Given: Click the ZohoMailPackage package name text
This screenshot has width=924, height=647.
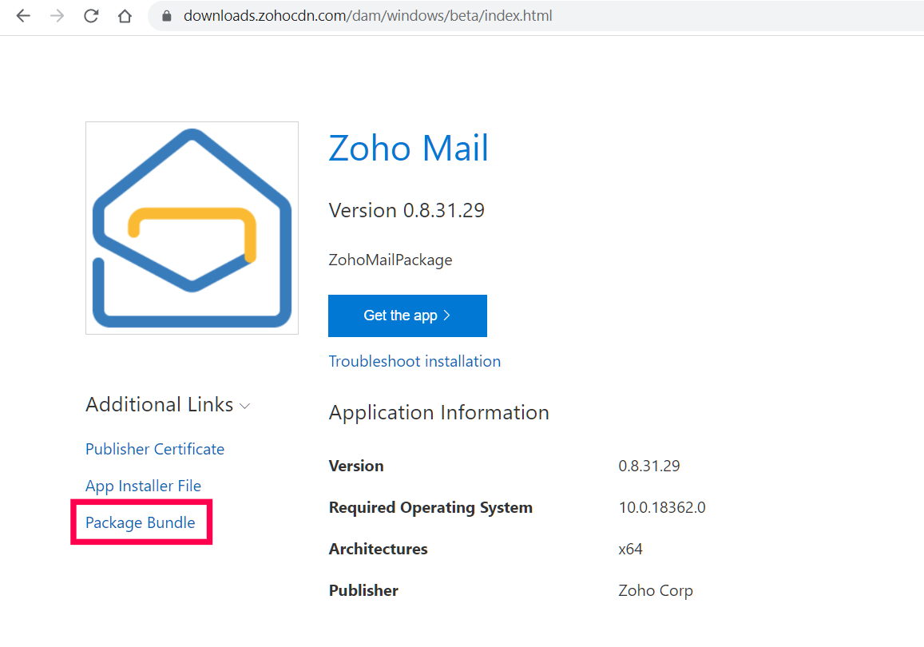Looking at the screenshot, I should [390, 260].
